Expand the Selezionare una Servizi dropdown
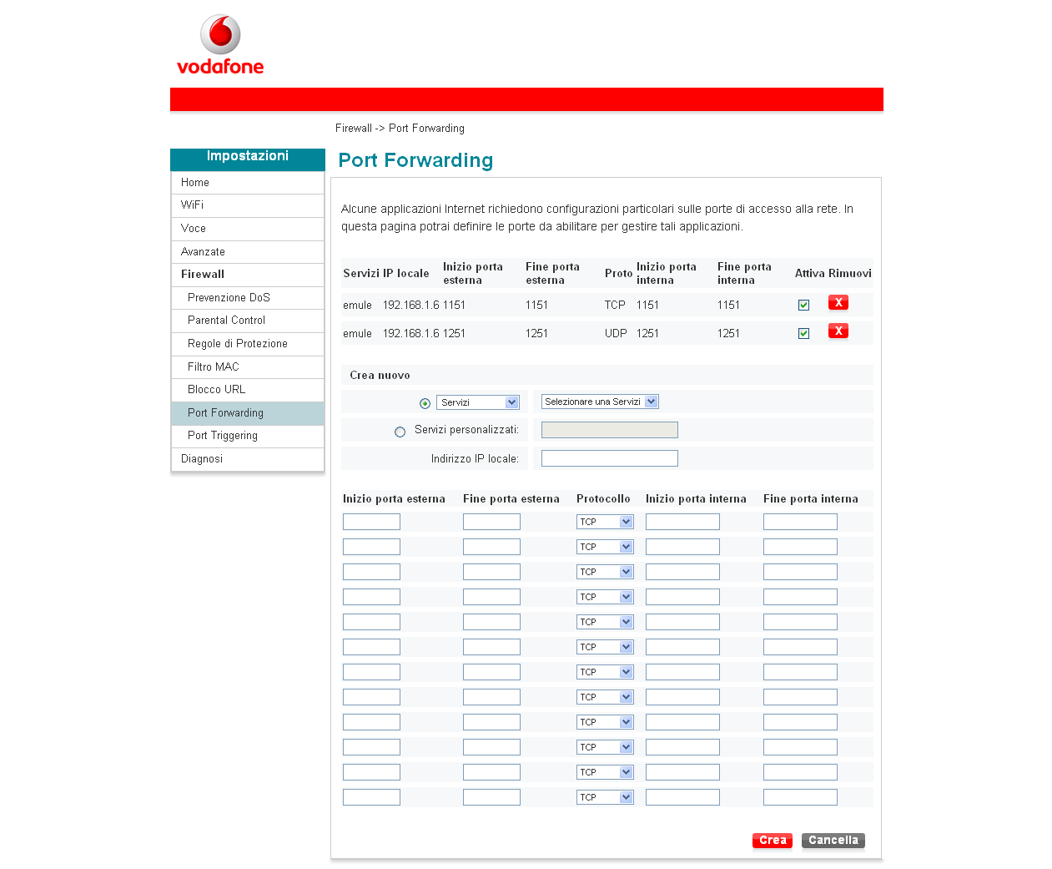The image size is (1052, 869). click(600, 402)
